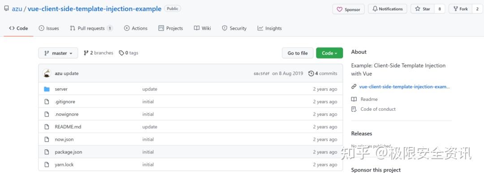The width and height of the screenshot is (484, 173).
Task: Click the Go to file button
Action: (x=298, y=53)
